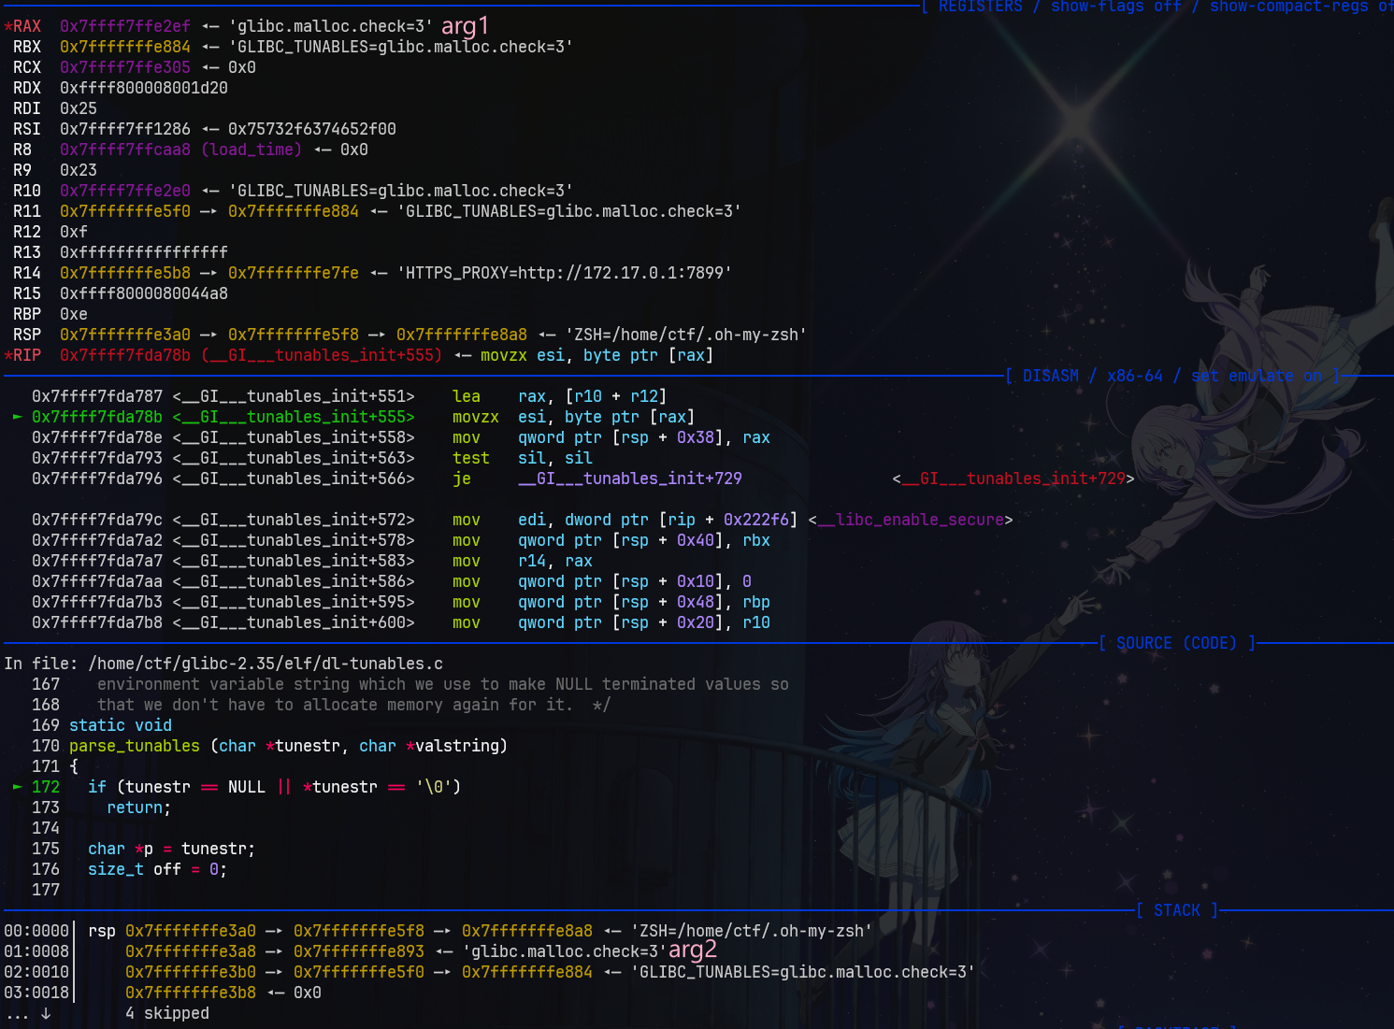Click the purple R10 address value

click(x=125, y=191)
